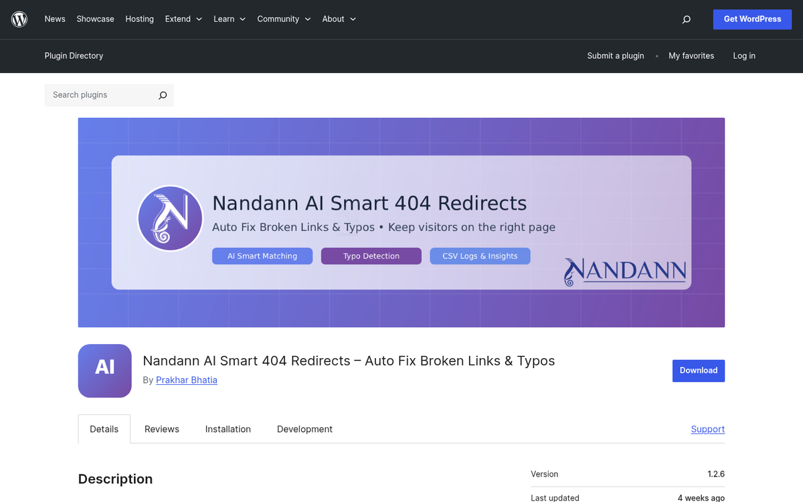
Task: Click inside the Search plugins field
Action: coord(100,95)
